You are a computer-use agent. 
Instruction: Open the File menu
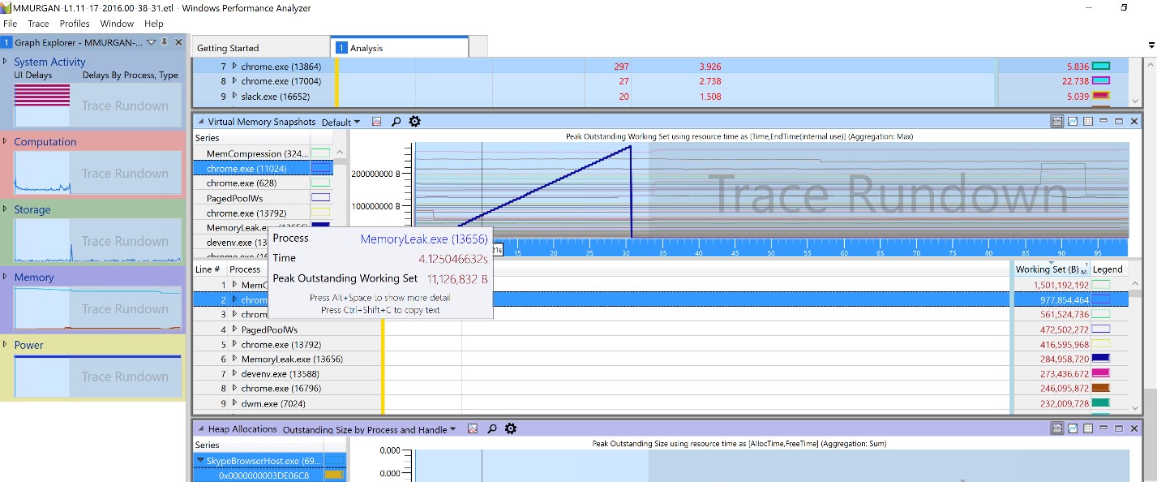coord(10,24)
